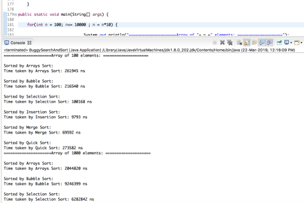Screen dimensions: 304x203
Task: Click 'Time taken by Arrays Sort: 2044820 ns'
Action: click(x=46, y=168)
